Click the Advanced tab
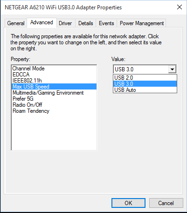This screenshot has width=187, height=213. click(42, 23)
